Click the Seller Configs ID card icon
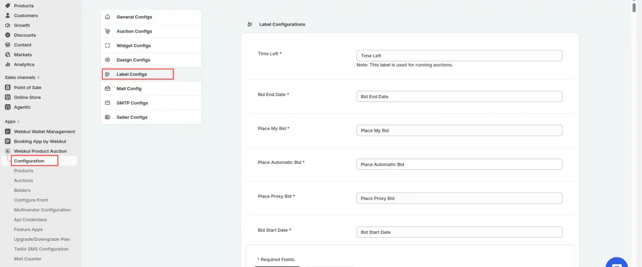Screen dimensions: 642x267 (x=108, y=117)
